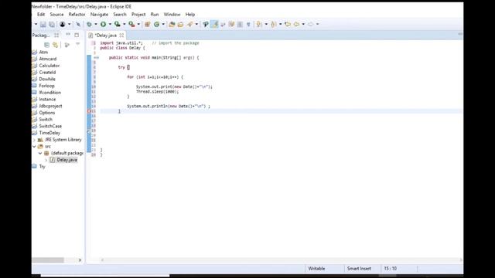Click the Last Edit Location icon
Screen dimensions: 495x278
pyautogui.click(x=288, y=24)
